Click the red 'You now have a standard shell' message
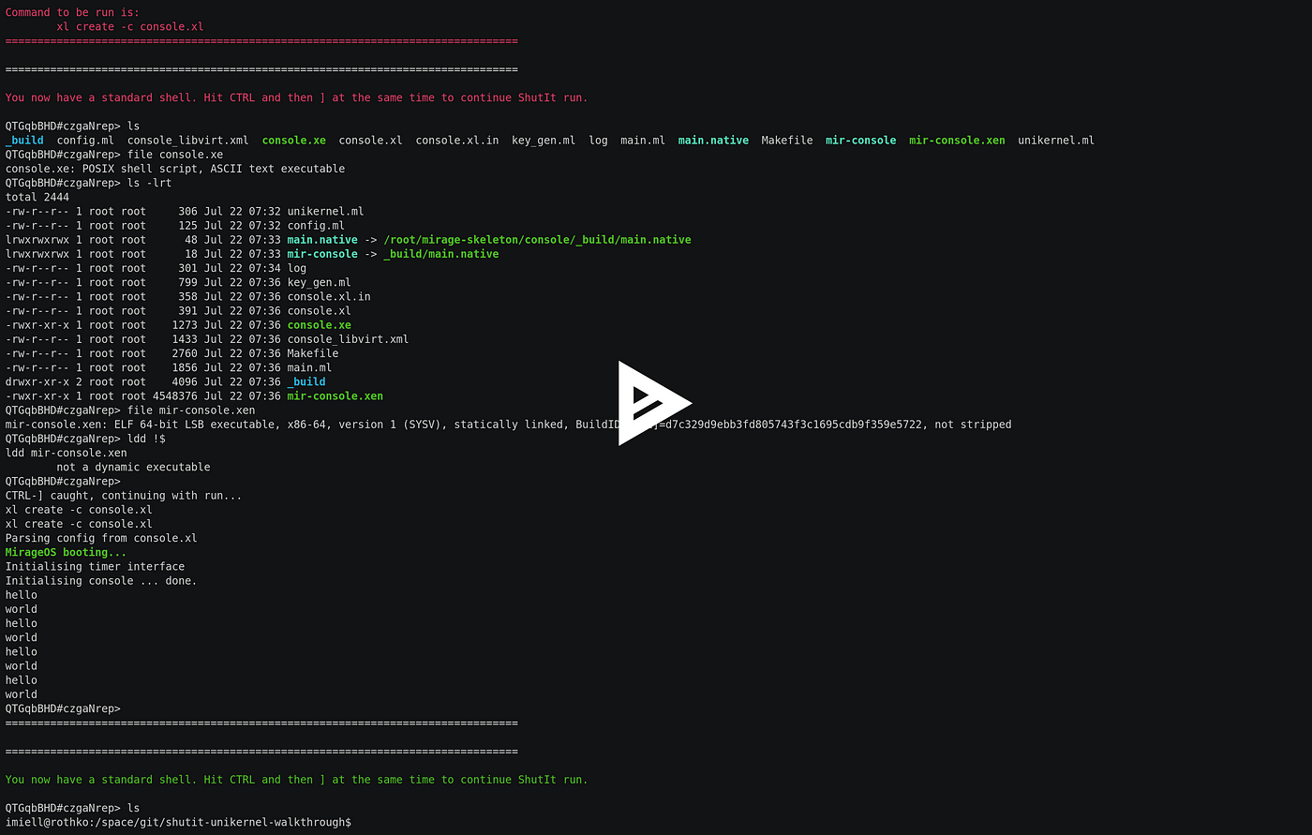This screenshot has height=835, width=1312. click(x=296, y=97)
